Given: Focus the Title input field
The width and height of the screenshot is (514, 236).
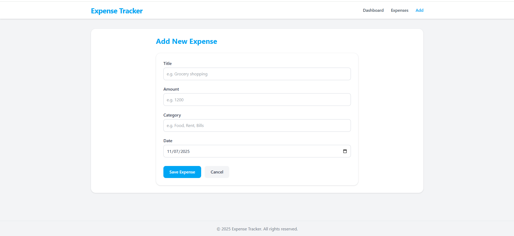Looking at the screenshot, I should [x=257, y=74].
